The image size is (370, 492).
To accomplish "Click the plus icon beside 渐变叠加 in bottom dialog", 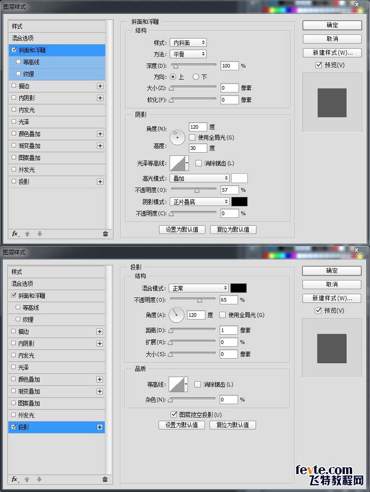I will 100,391.
